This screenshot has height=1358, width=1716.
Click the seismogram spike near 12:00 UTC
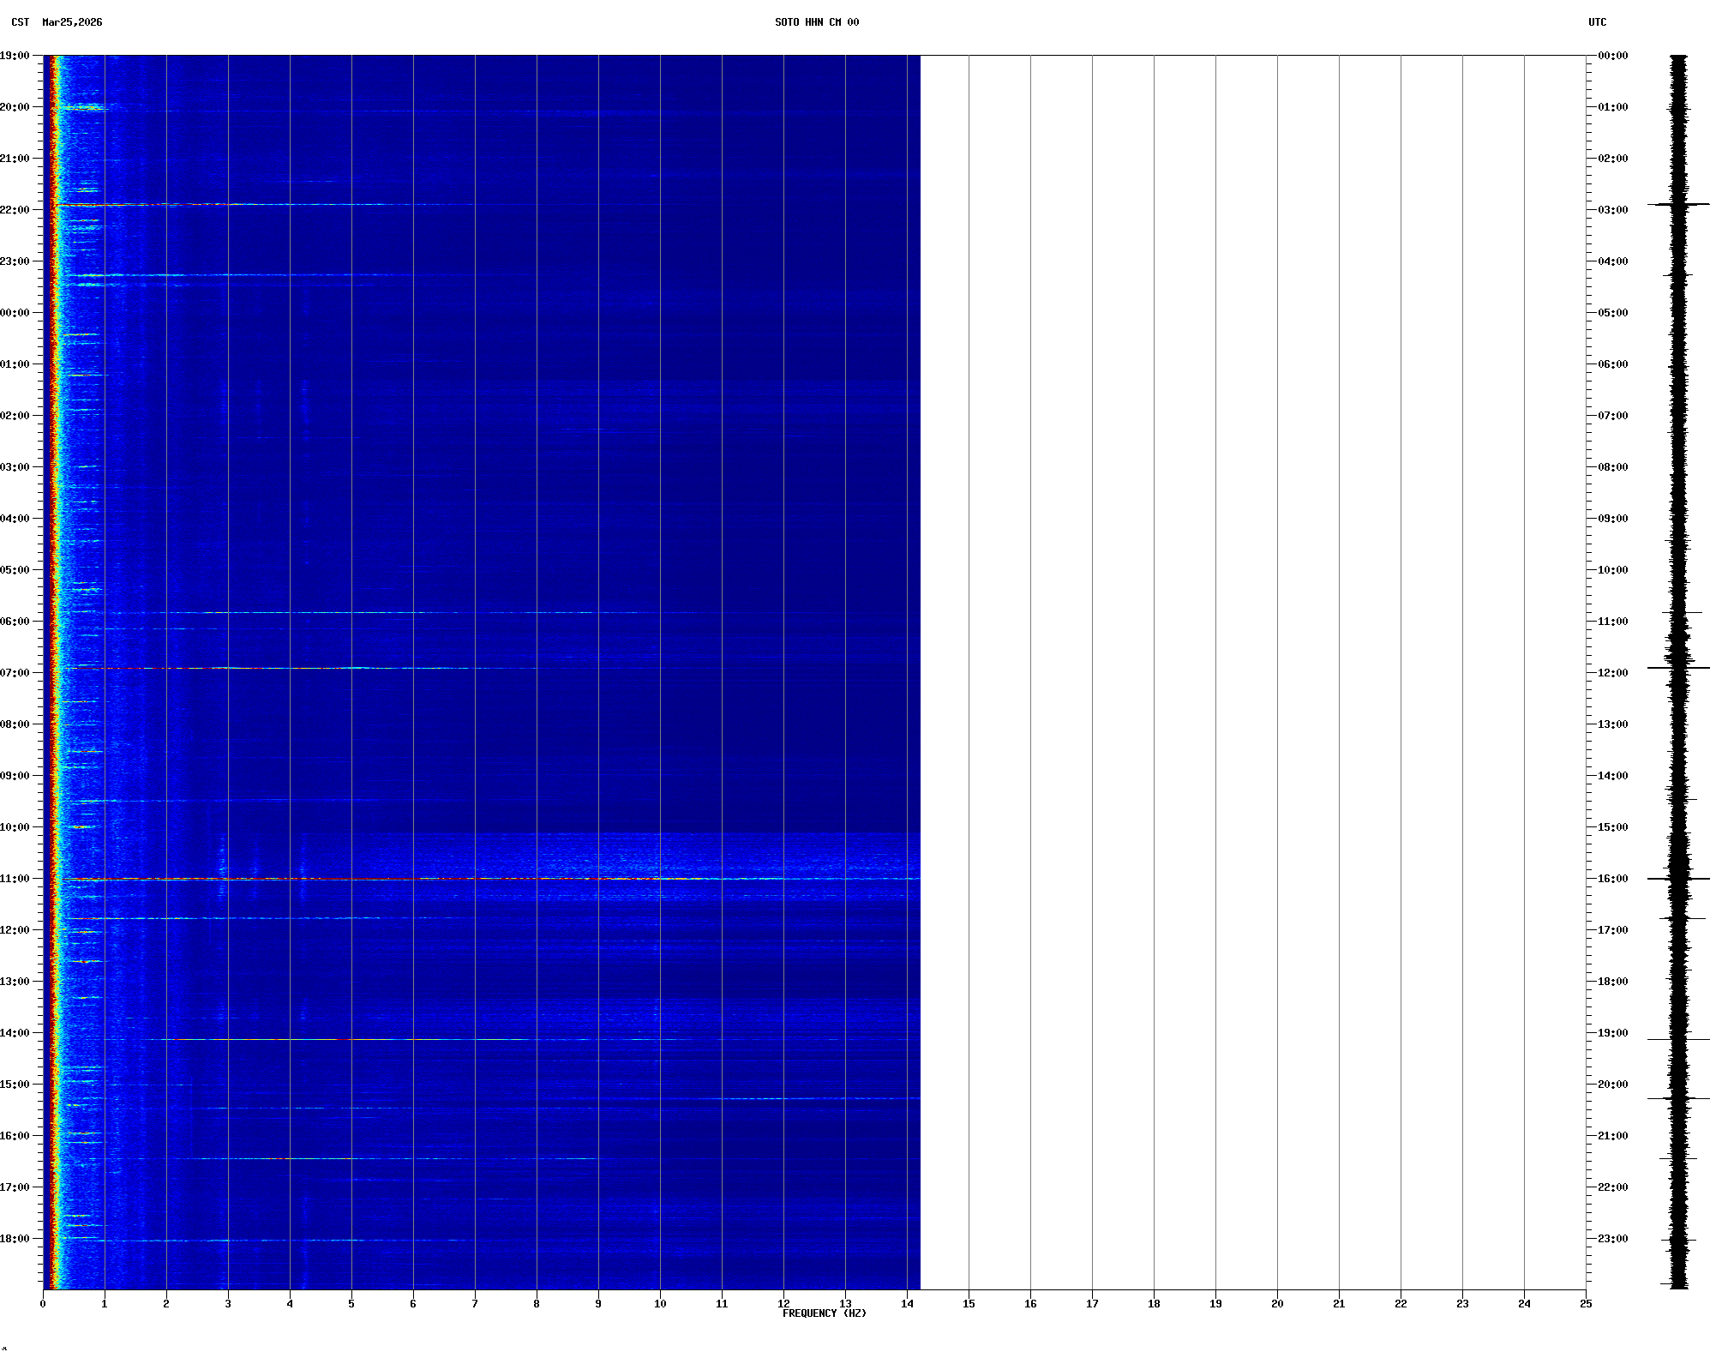click(1678, 668)
